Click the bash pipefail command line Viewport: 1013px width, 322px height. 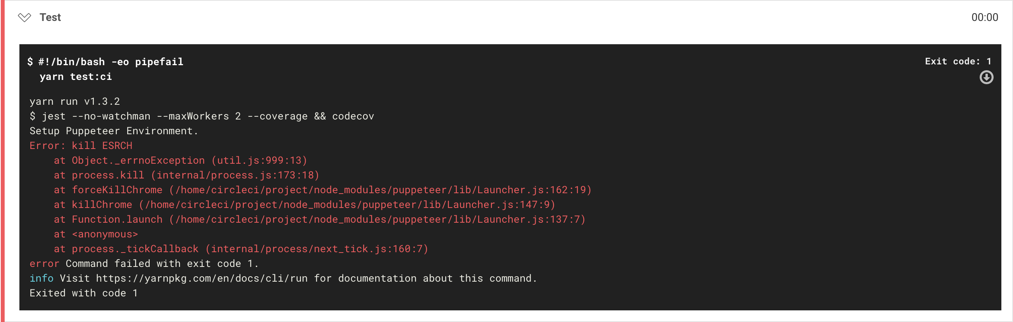click(105, 62)
